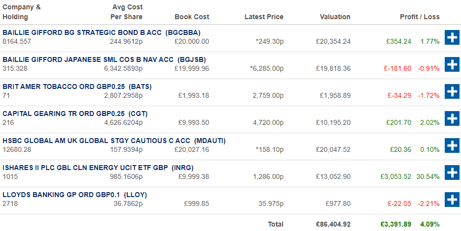
Task: Open CAPITAL GEARING TR ORD GBP0.25 holding
Action: point(75,114)
